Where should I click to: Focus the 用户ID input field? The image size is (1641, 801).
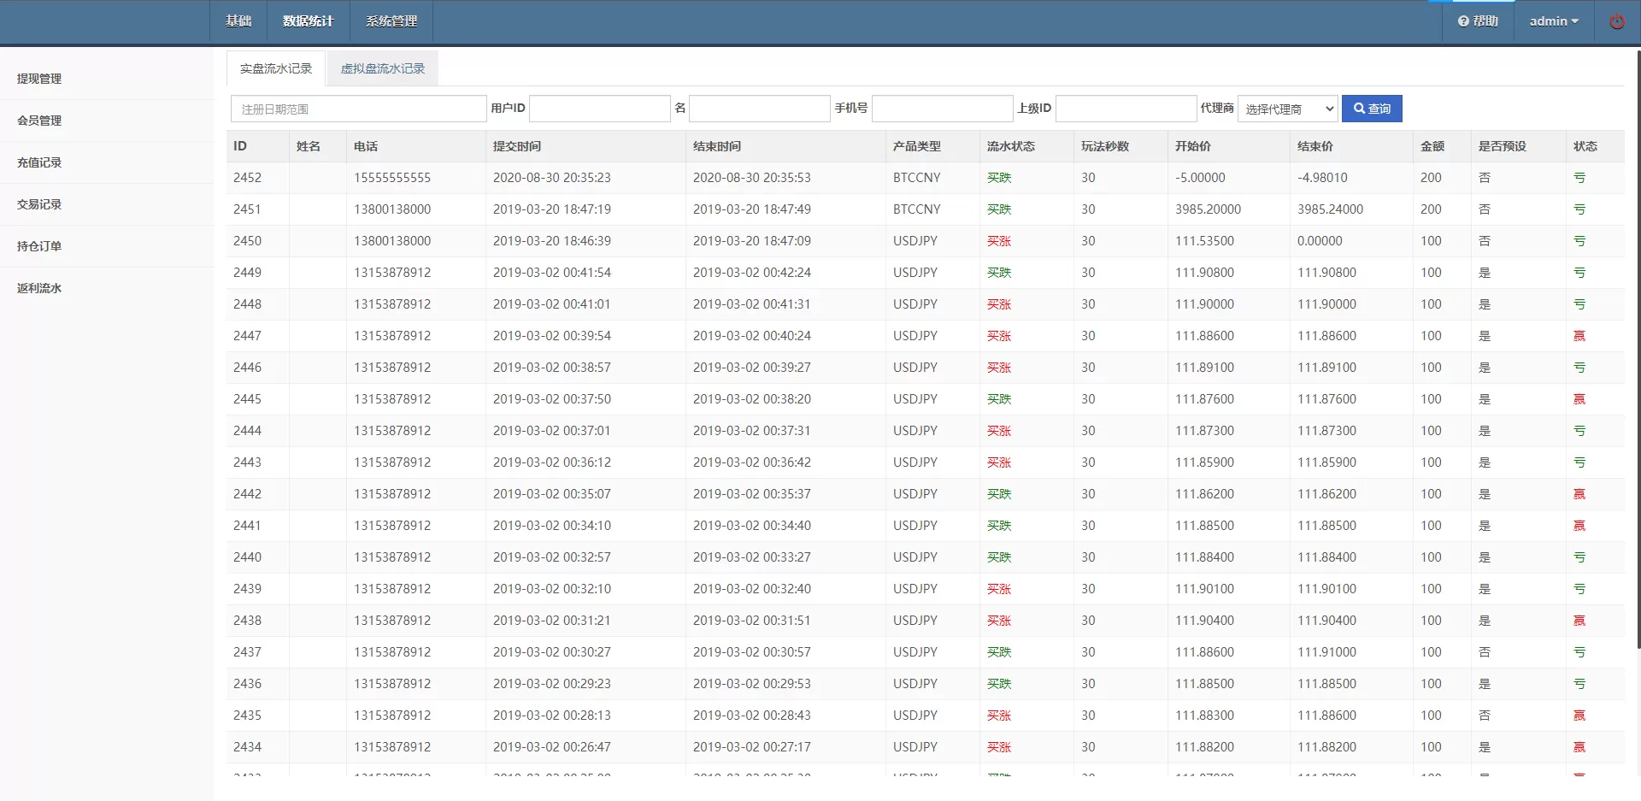599,109
